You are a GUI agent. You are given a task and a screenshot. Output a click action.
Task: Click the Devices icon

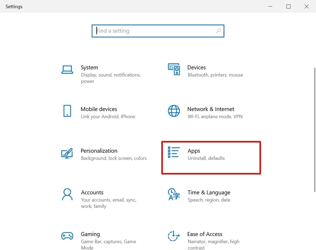click(x=174, y=70)
